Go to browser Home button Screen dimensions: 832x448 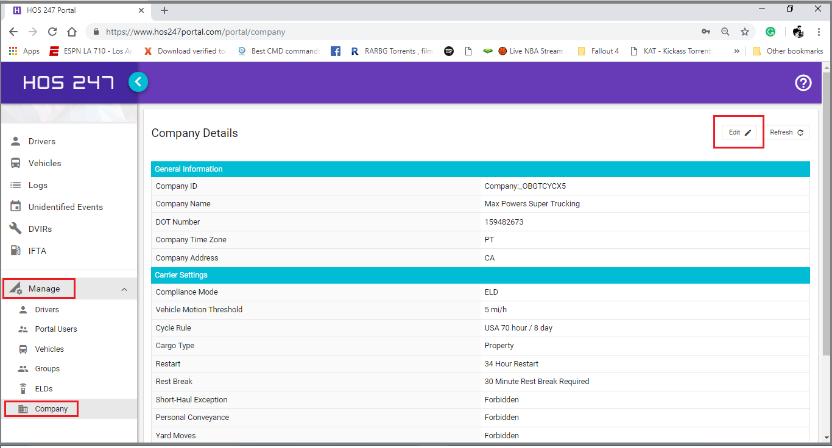pos(72,32)
